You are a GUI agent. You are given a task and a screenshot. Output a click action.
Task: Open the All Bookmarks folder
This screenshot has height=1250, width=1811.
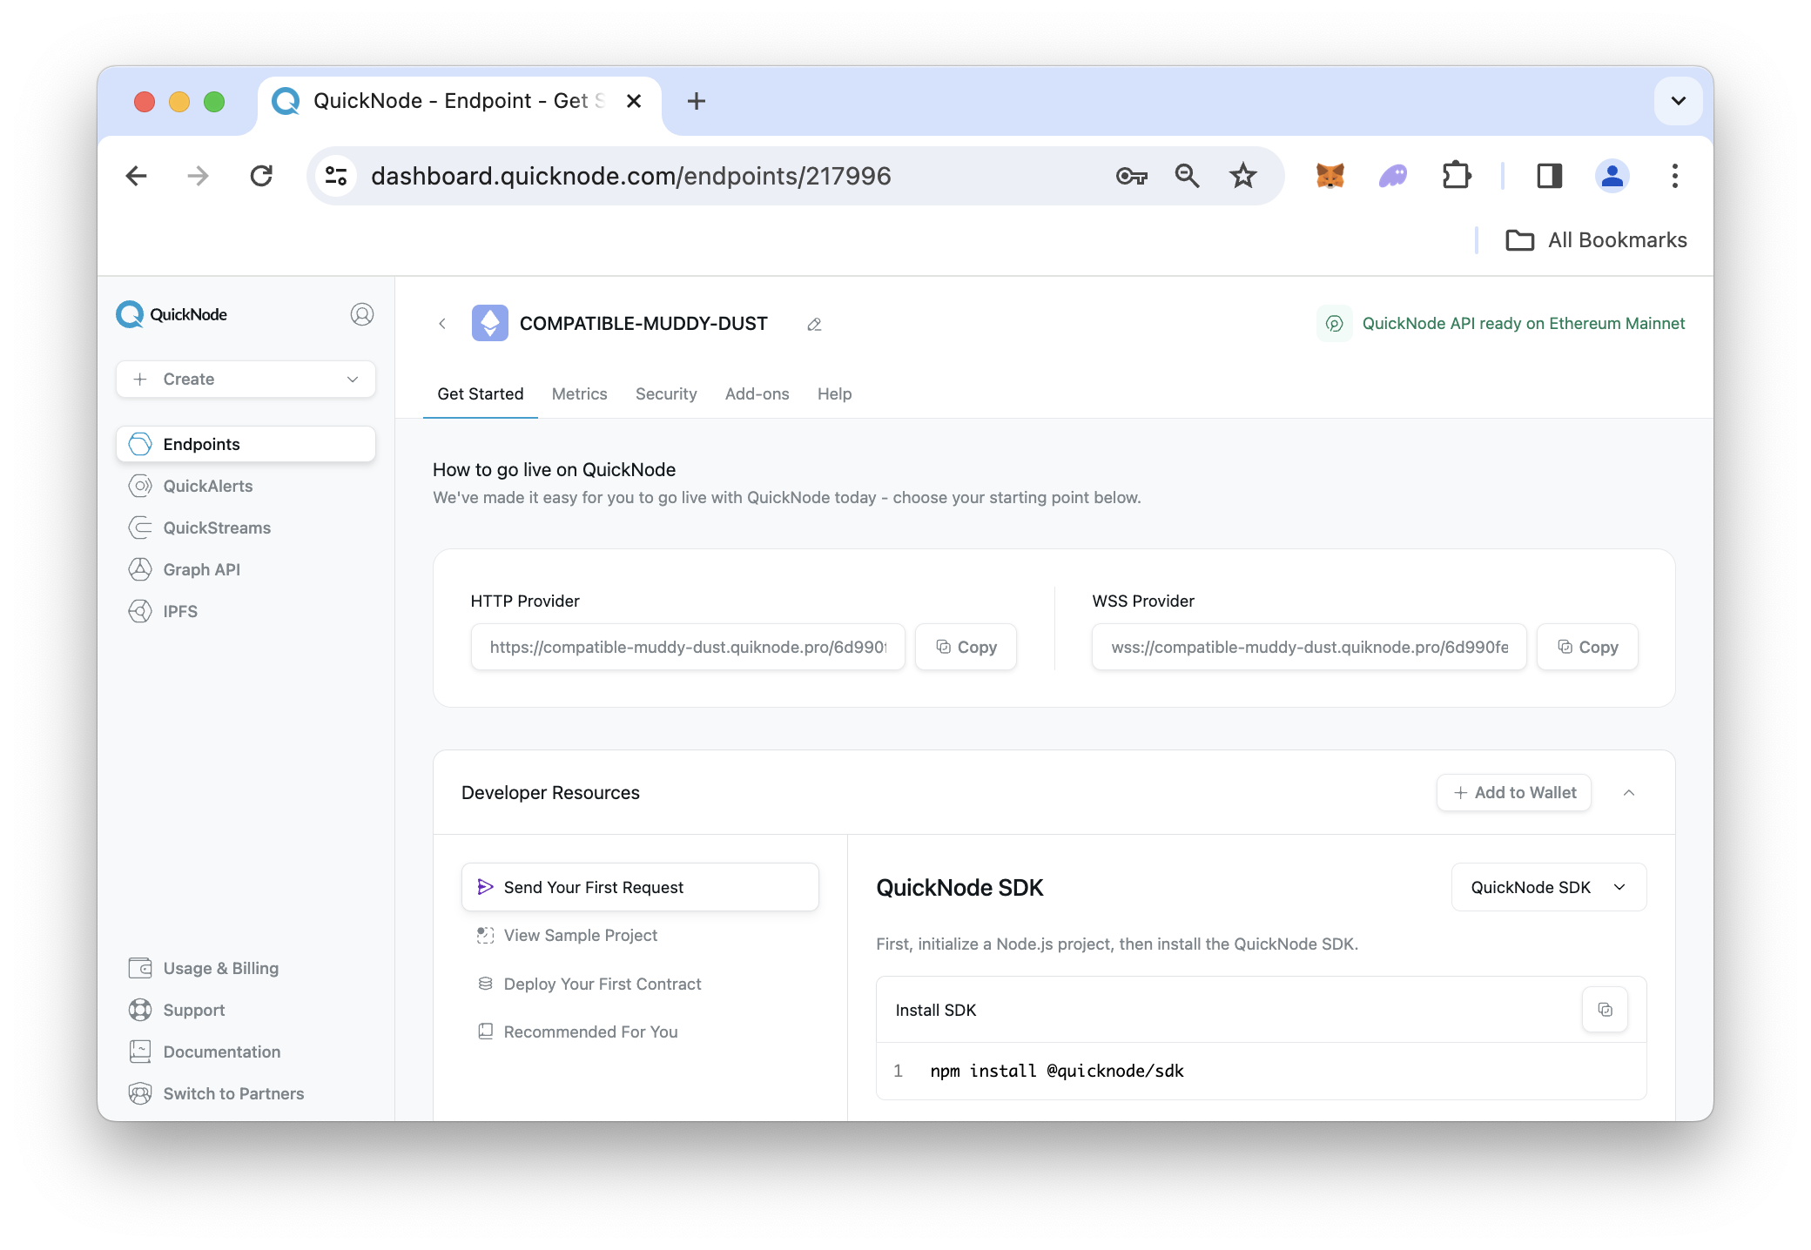(1596, 240)
